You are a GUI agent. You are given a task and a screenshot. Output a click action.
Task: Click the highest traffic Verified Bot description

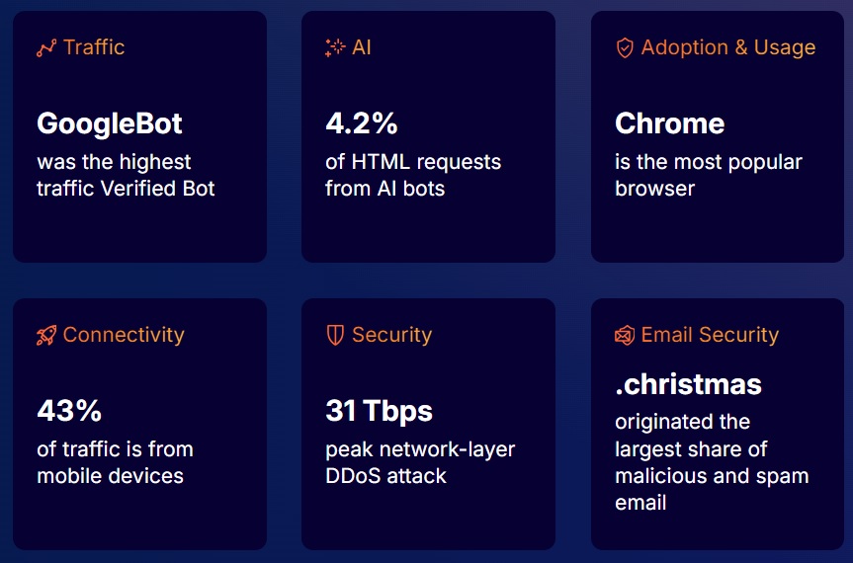coord(126,175)
